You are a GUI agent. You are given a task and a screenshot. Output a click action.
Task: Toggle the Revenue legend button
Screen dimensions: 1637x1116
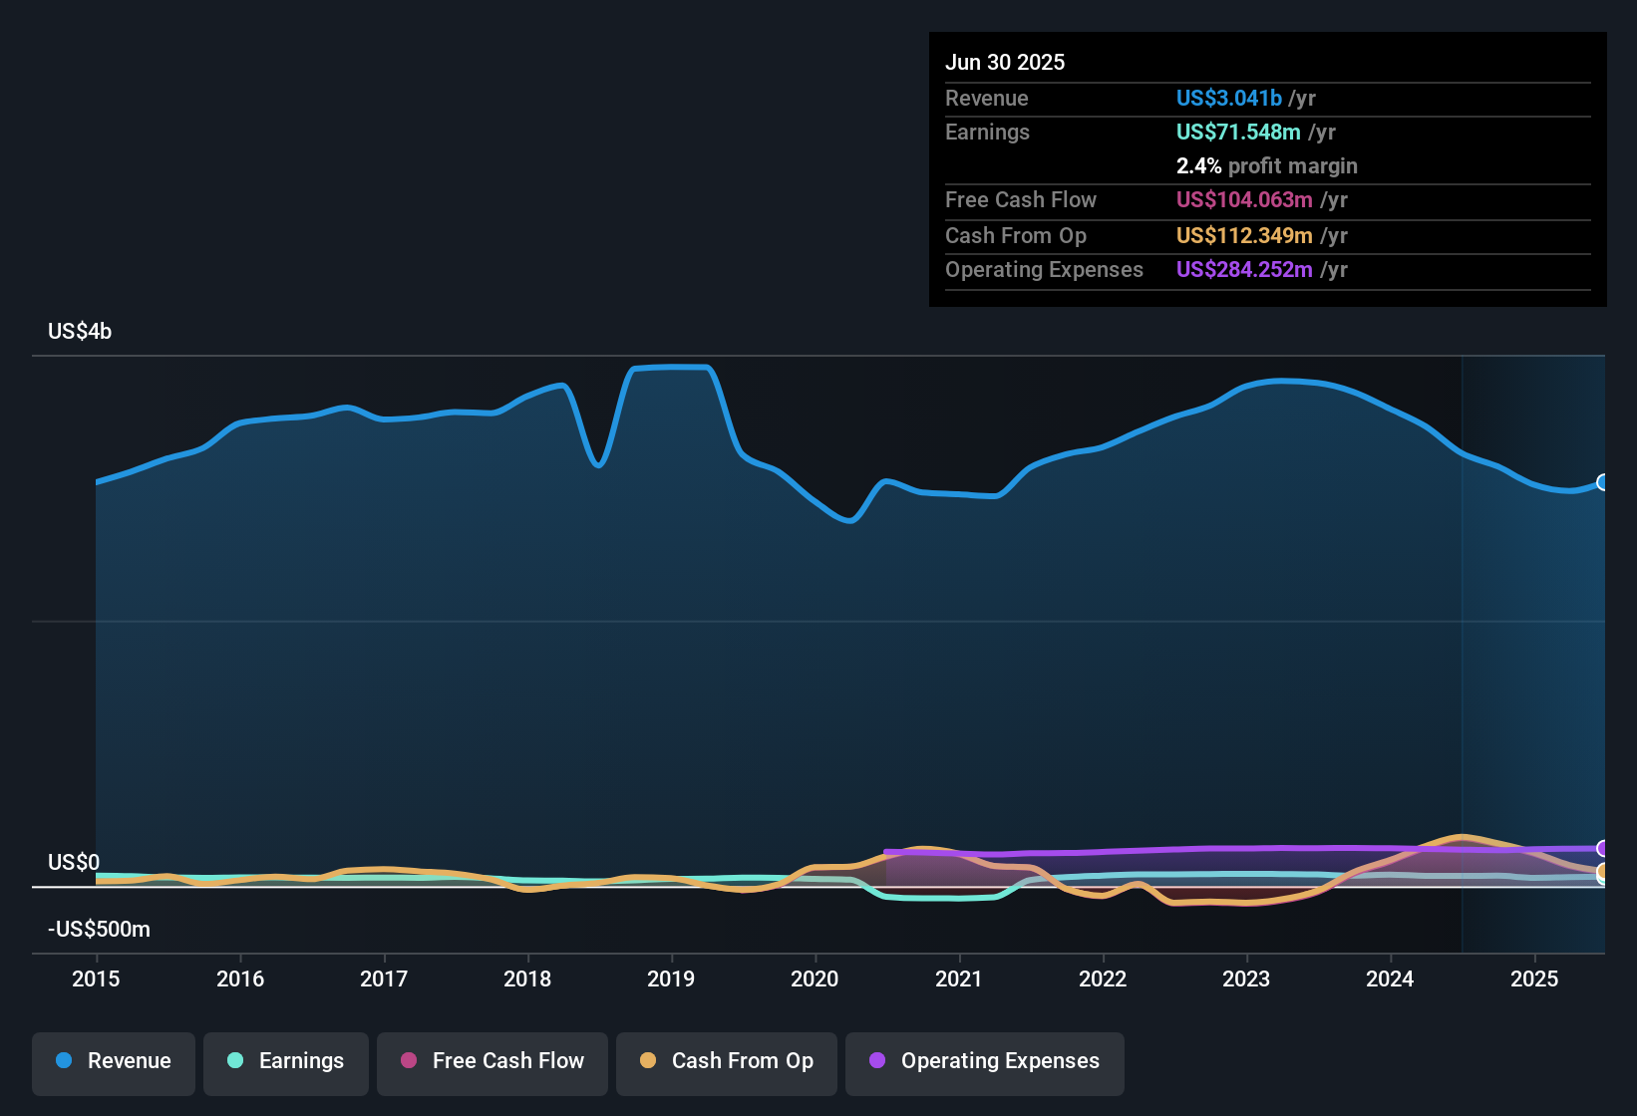[114, 1063]
